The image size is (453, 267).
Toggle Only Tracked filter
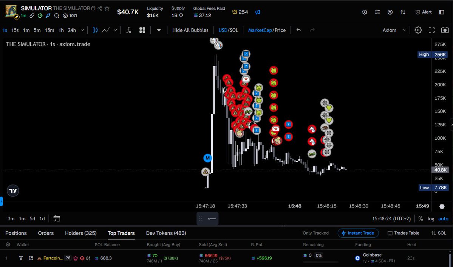coord(315,233)
